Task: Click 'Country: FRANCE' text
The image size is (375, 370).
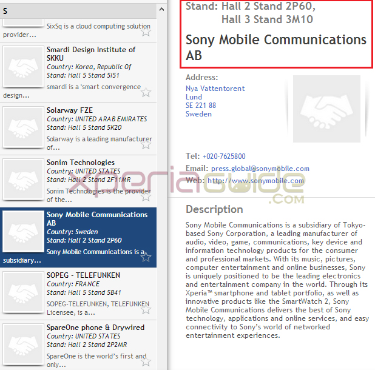Action: click(x=73, y=284)
